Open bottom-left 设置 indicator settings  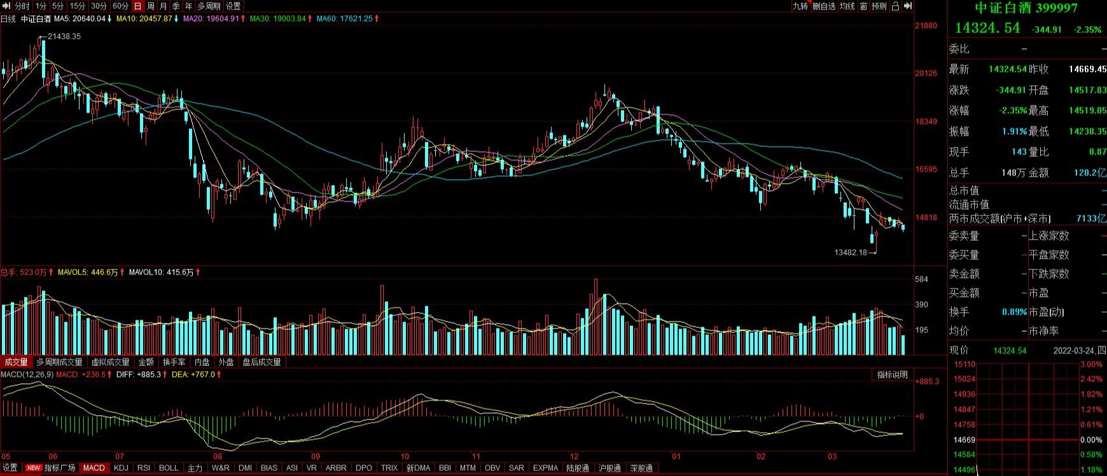[10, 468]
